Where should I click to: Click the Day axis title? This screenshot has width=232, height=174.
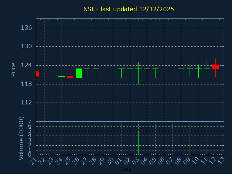point(126,169)
